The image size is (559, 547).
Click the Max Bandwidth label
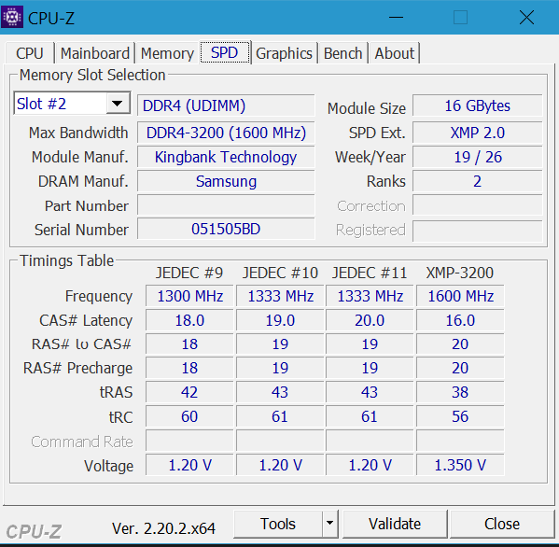point(78,133)
